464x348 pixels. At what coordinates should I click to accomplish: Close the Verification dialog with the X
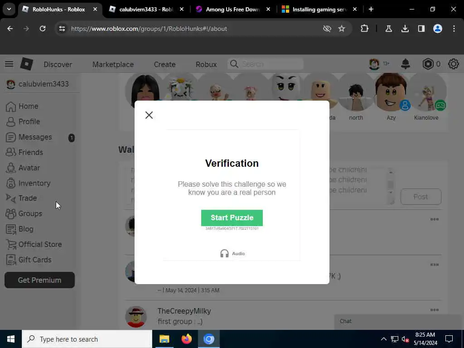click(x=149, y=115)
